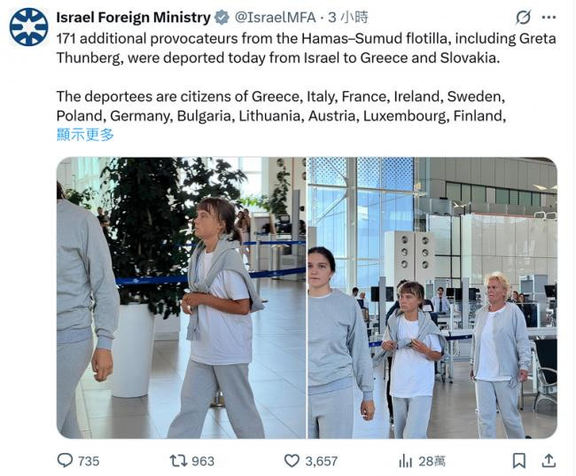This screenshot has width=576, height=476.
Task: Repost with the retweet arrows icon
Action: point(178,460)
